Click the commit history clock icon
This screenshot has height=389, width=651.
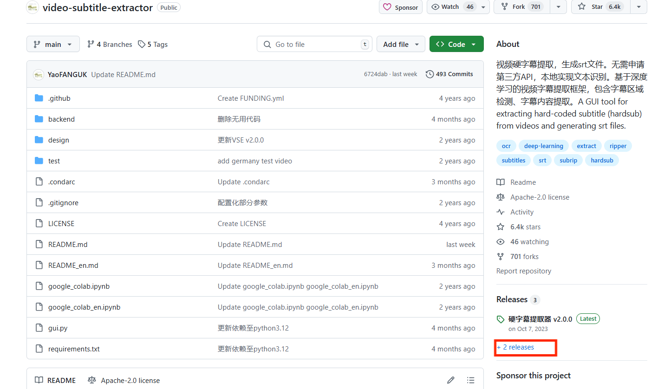click(430, 74)
